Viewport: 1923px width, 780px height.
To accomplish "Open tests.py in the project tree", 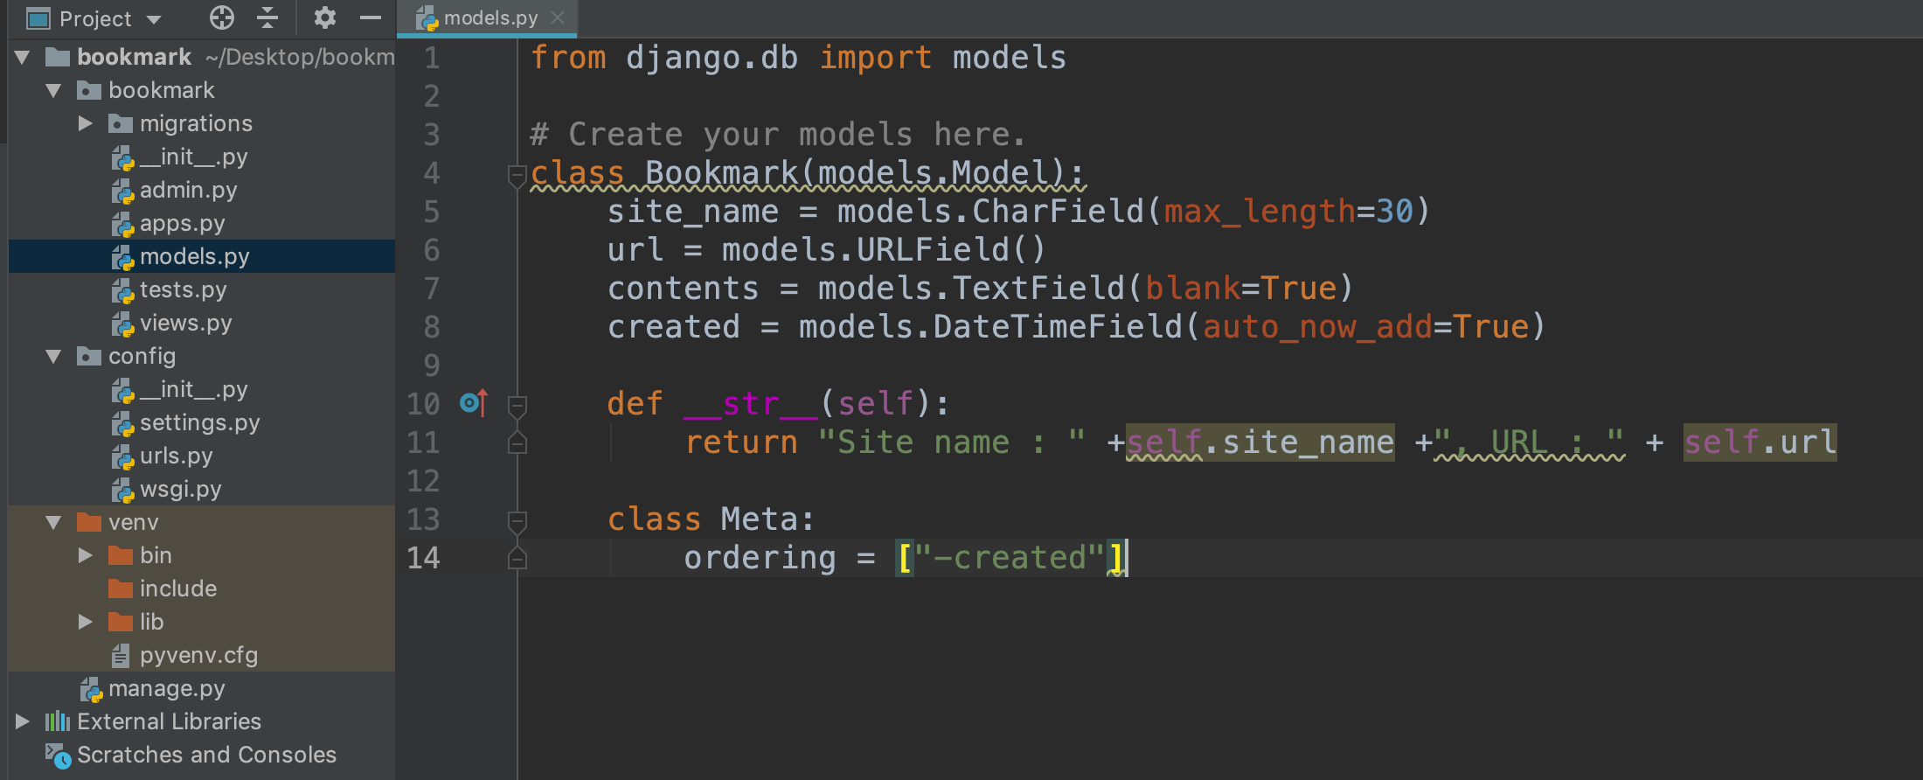I will (183, 289).
